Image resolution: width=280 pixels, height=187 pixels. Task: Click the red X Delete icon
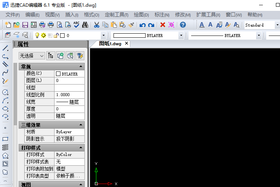click(163, 25)
